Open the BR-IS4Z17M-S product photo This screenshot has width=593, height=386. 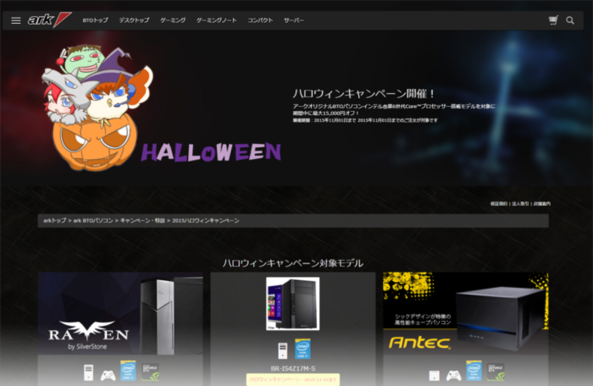[293, 303]
